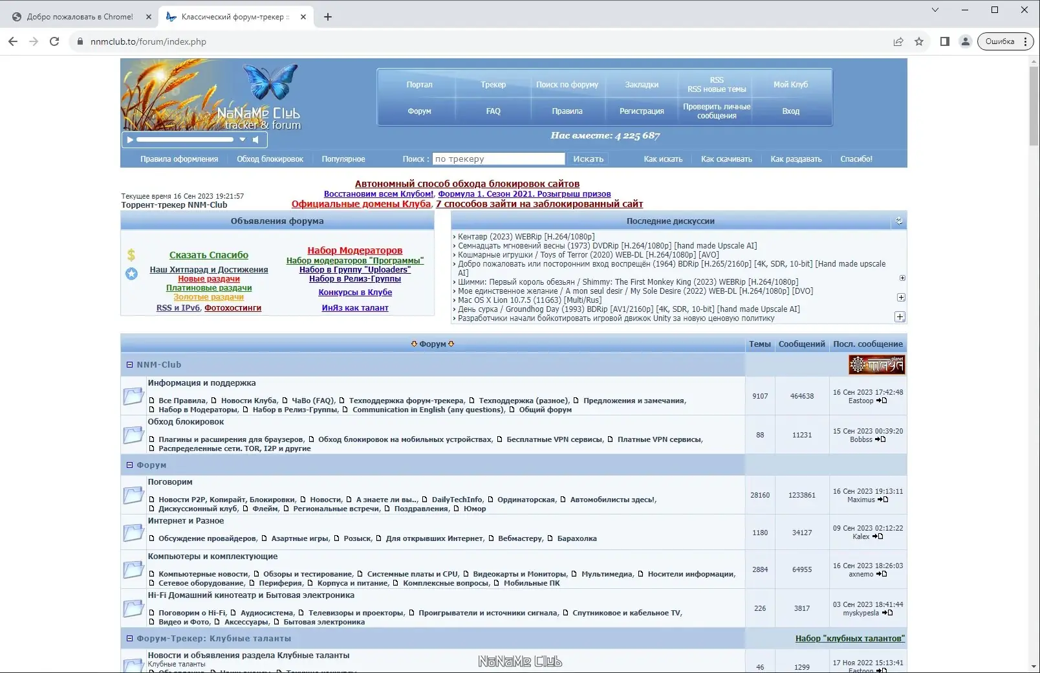Open Автономный способ обхода блокировок сайтов link

point(467,184)
